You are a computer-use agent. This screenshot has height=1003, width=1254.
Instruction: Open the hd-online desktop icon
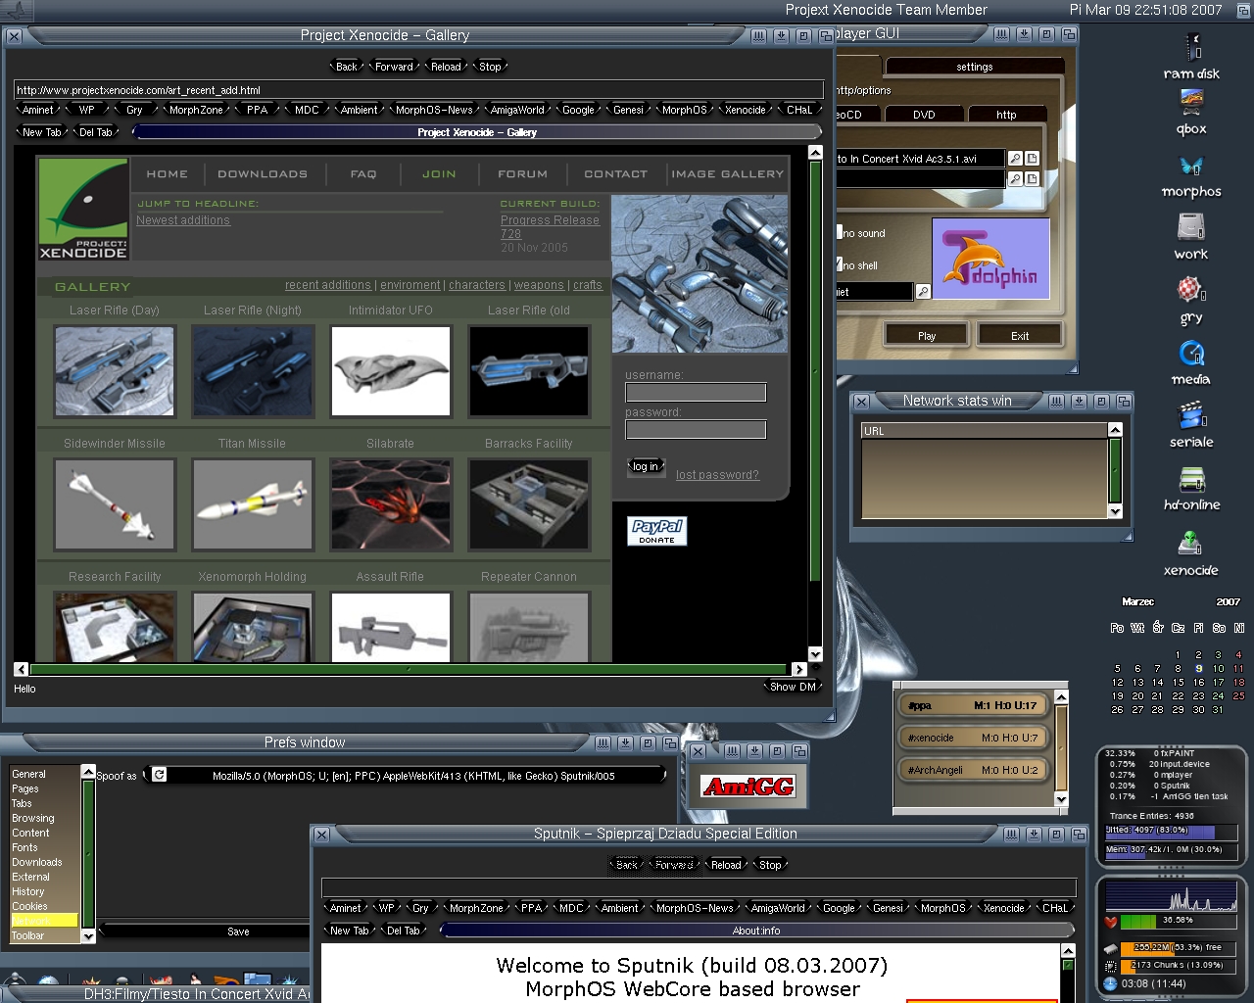(1191, 489)
